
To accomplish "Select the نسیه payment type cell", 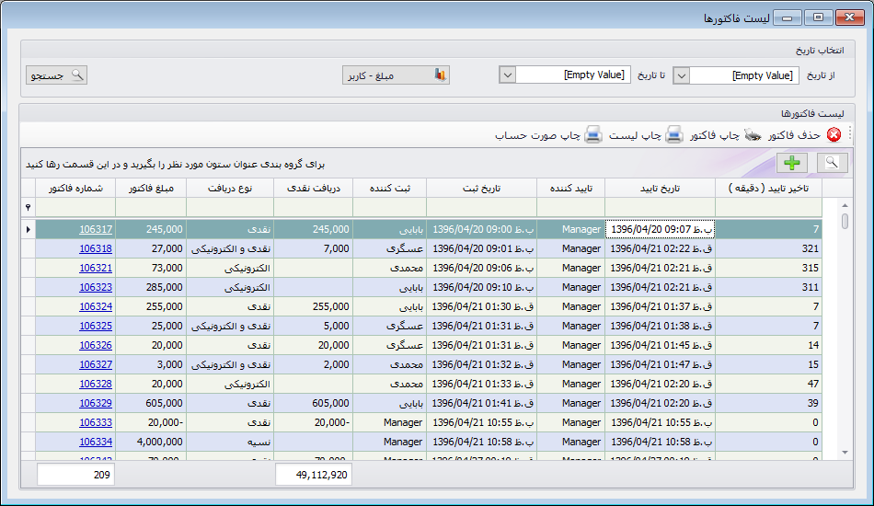I will 230,442.
